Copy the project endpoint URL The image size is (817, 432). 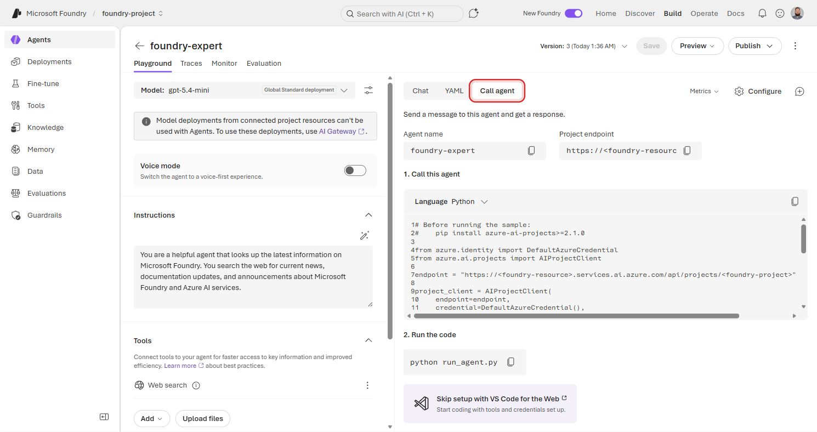click(687, 150)
